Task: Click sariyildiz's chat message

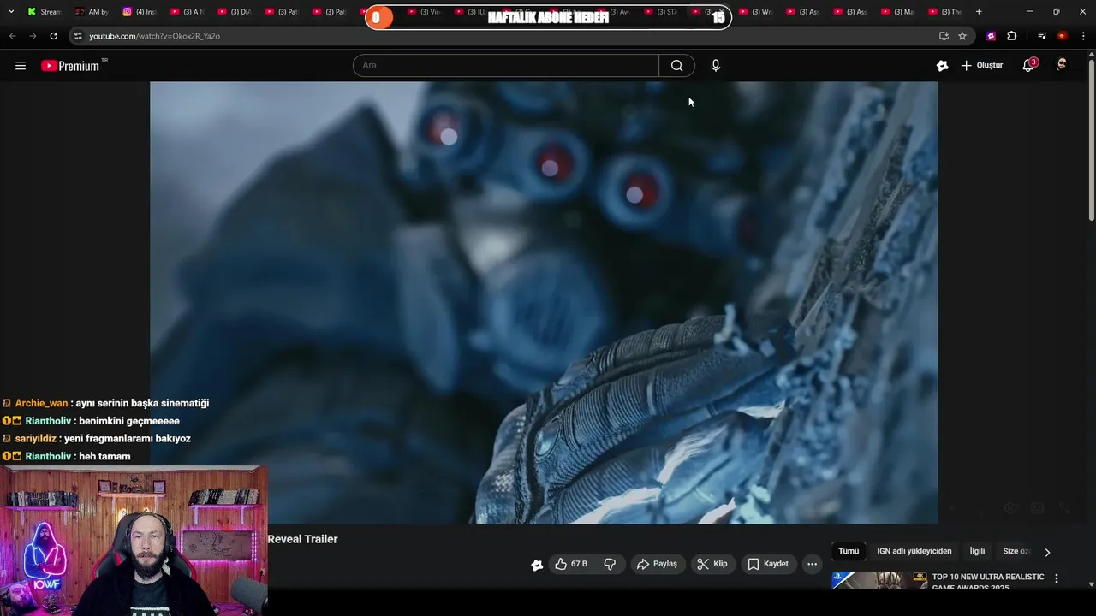Action: point(96,439)
